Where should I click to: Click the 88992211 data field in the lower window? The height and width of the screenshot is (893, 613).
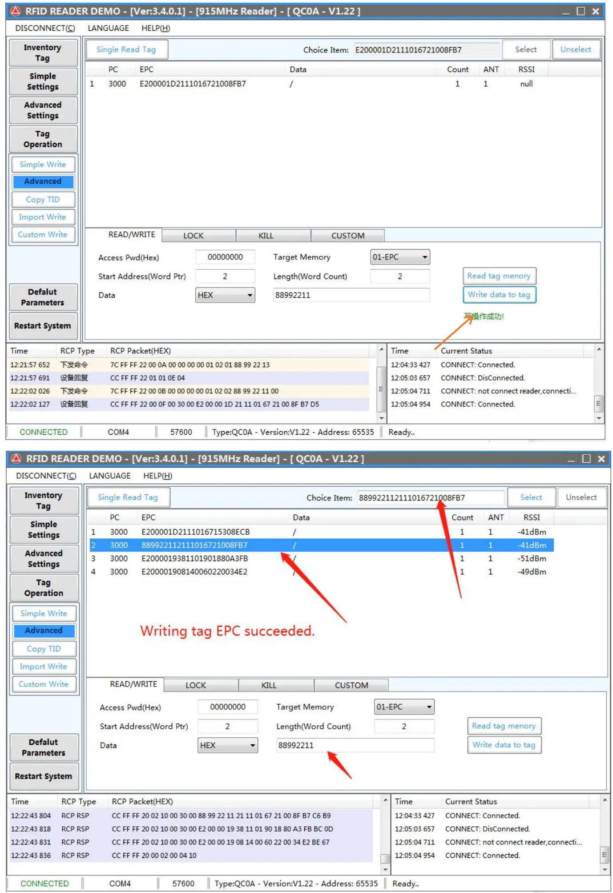pos(355,745)
